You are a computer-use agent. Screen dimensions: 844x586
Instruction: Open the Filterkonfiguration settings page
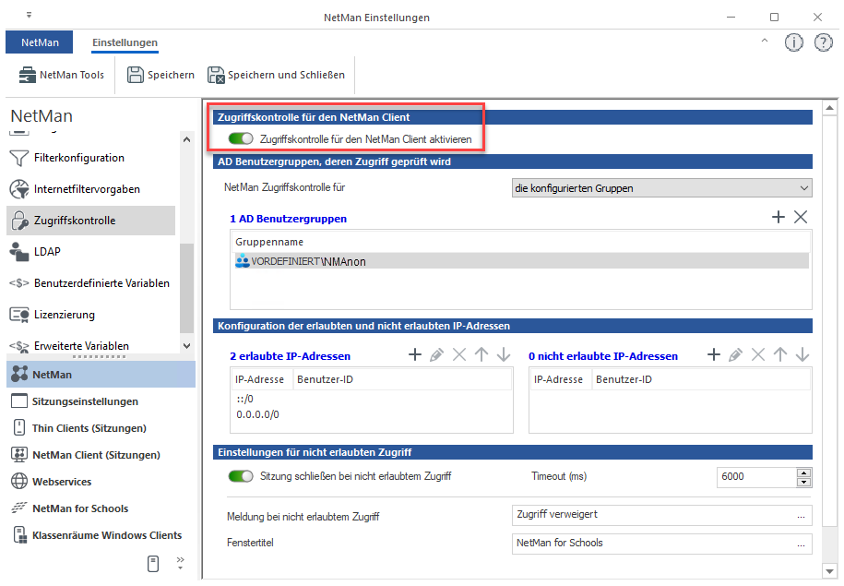click(78, 158)
